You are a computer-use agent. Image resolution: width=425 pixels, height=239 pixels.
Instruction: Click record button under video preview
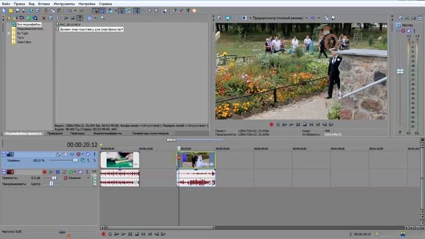272,125
